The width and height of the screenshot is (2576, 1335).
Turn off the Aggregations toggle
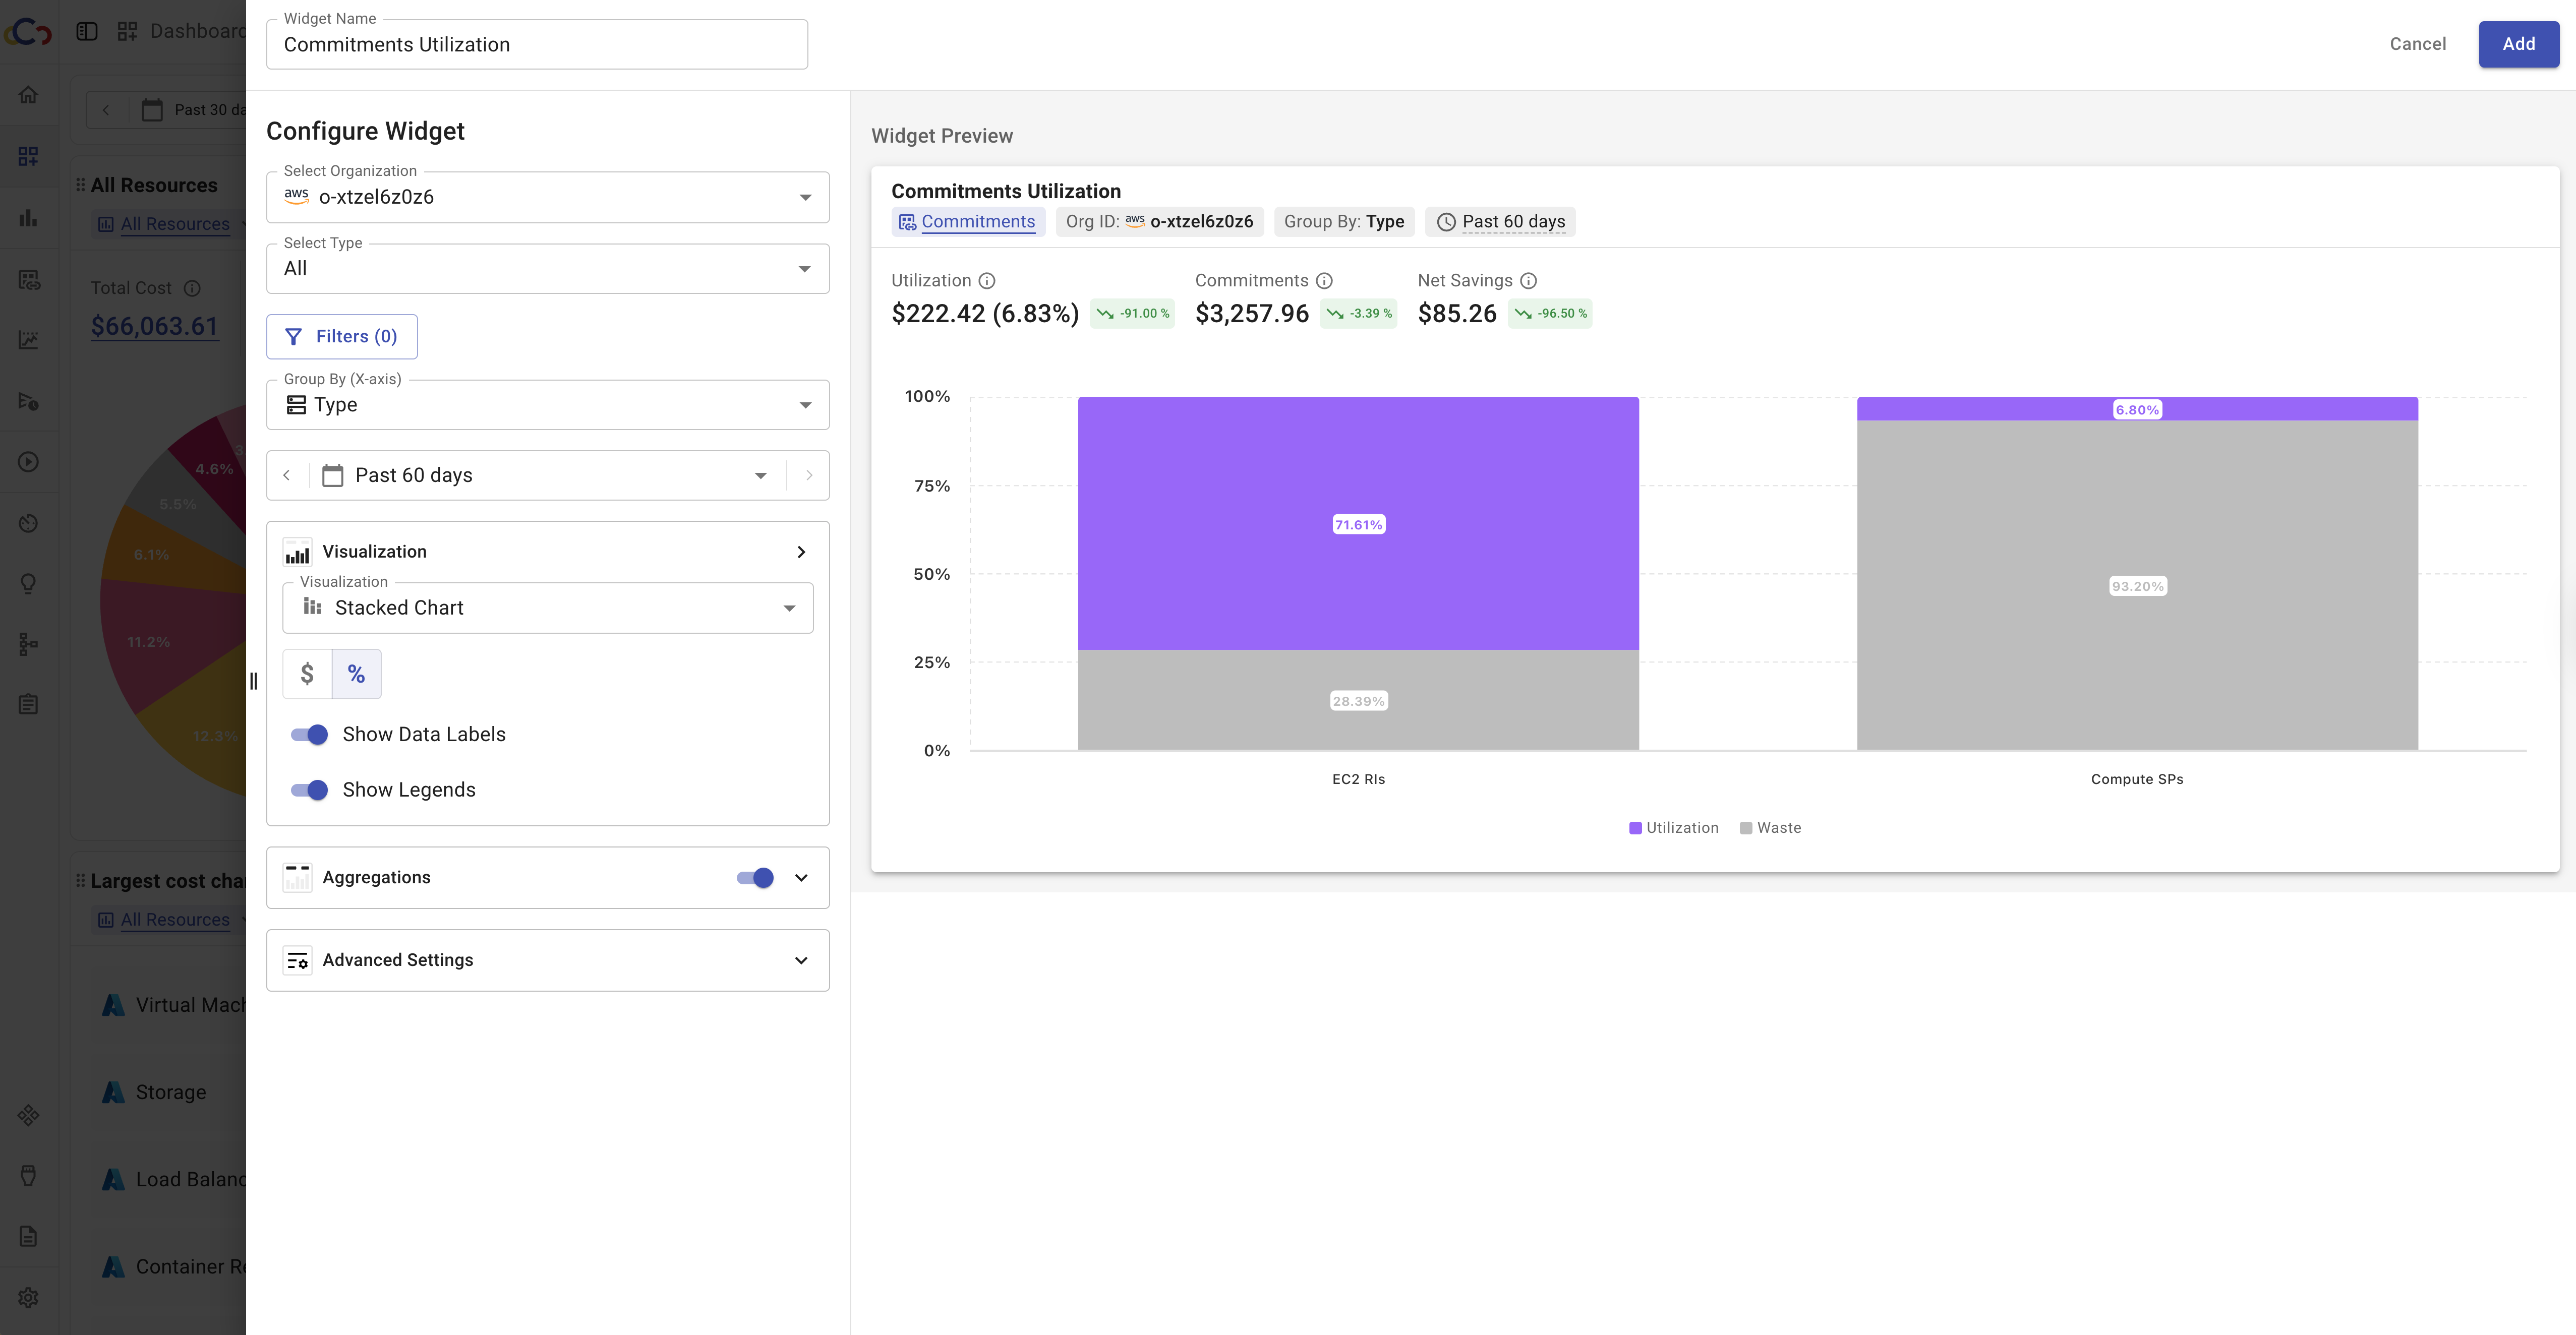755,878
